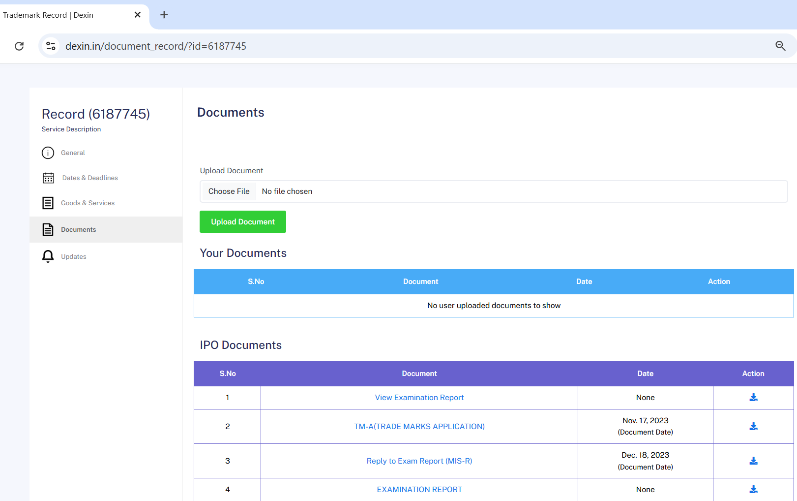Select the Documents section in the sidebar
797x501 pixels.
click(x=78, y=229)
